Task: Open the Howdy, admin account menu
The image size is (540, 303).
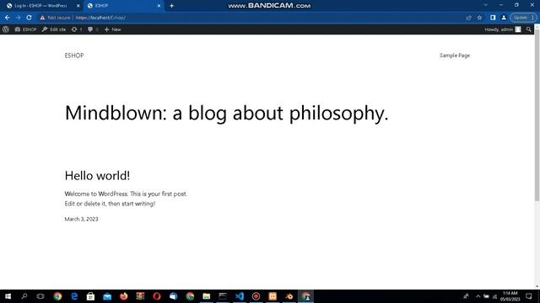Action: tap(503, 29)
